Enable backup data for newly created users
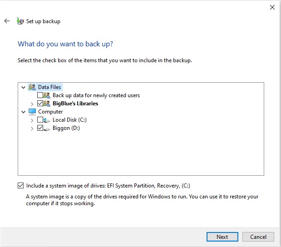Screen dimensions: 281x247 (x=40, y=95)
